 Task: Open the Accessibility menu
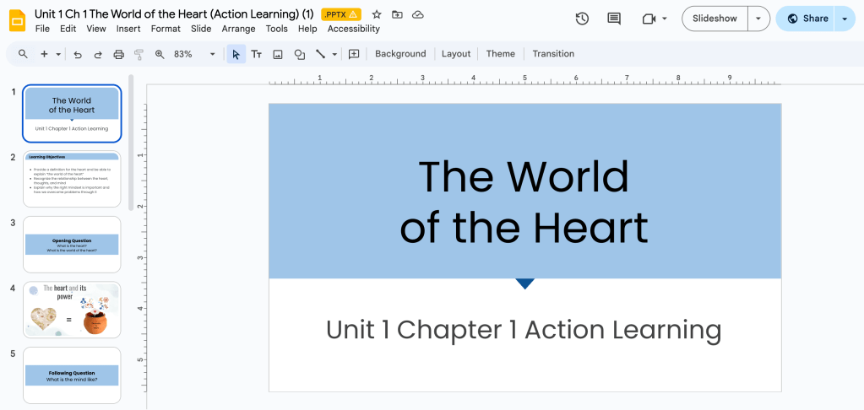353,29
